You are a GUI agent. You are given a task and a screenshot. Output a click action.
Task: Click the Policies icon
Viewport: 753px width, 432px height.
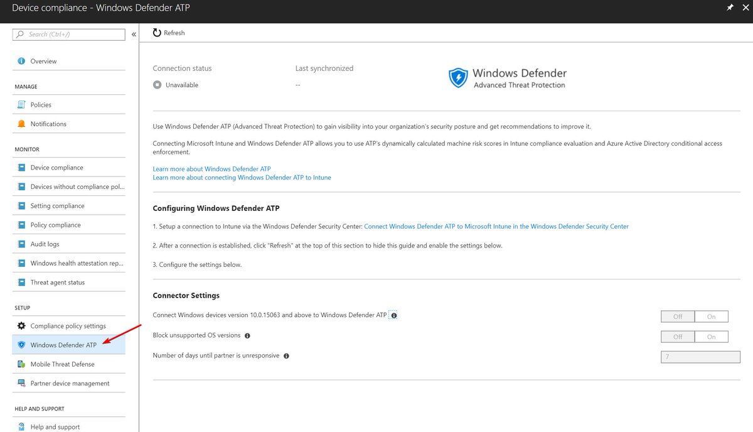coord(21,105)
